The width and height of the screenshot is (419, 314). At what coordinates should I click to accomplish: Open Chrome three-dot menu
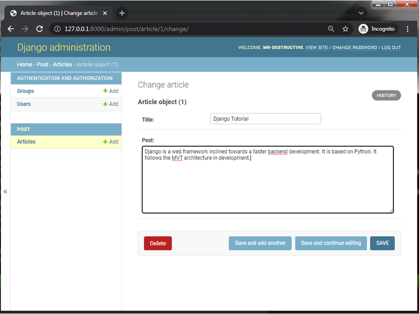(x=408, y=29)
